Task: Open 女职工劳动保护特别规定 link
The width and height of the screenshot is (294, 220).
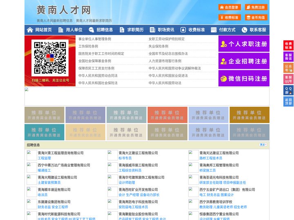Action: pyautogui.click(x=167, y=39)
